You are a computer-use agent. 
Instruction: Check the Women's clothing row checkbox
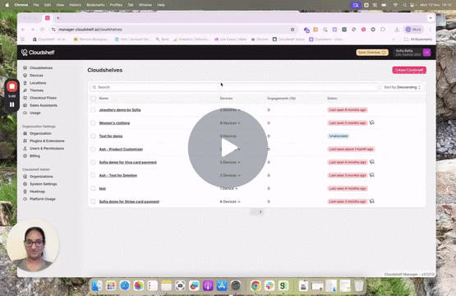pos(93,123)
